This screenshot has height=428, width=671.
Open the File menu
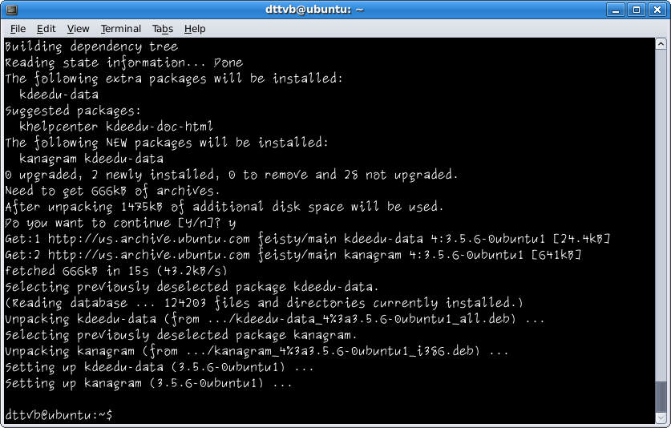coord(18,29)
